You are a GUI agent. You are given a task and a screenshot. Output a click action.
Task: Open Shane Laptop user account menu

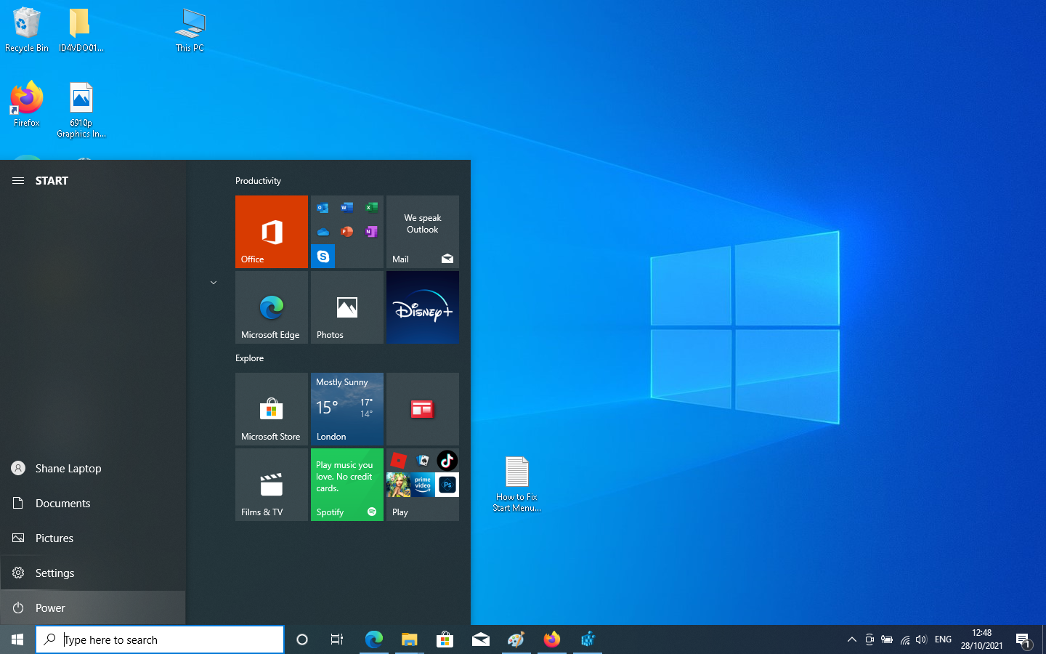point(93,469)
